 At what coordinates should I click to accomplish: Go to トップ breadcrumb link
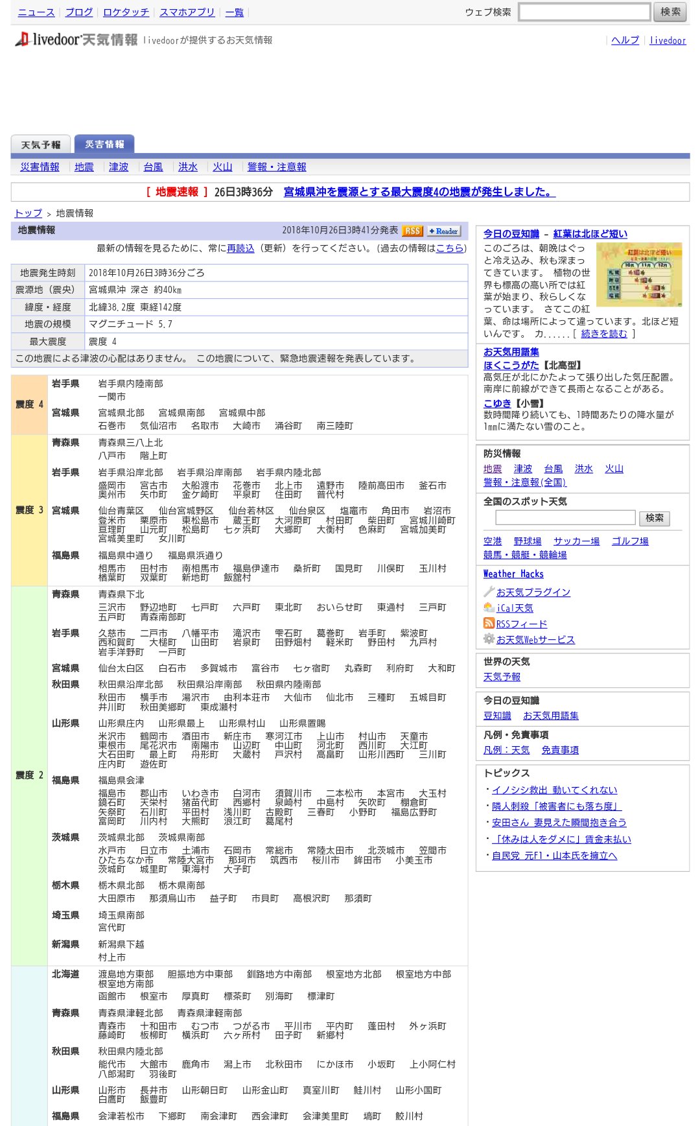click(28, 213)
